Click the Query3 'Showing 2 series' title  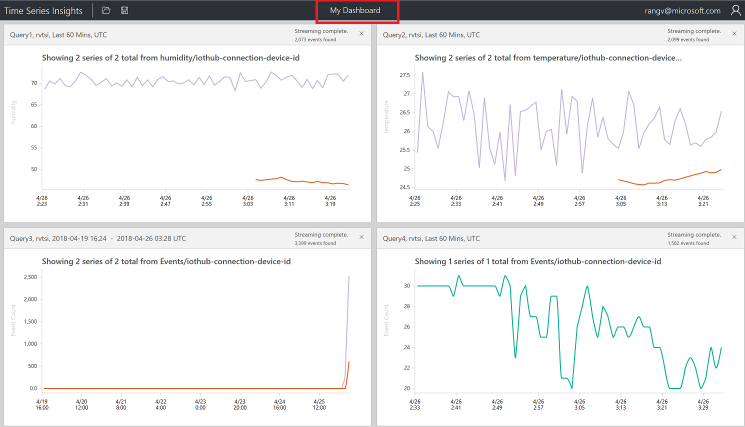166,261
